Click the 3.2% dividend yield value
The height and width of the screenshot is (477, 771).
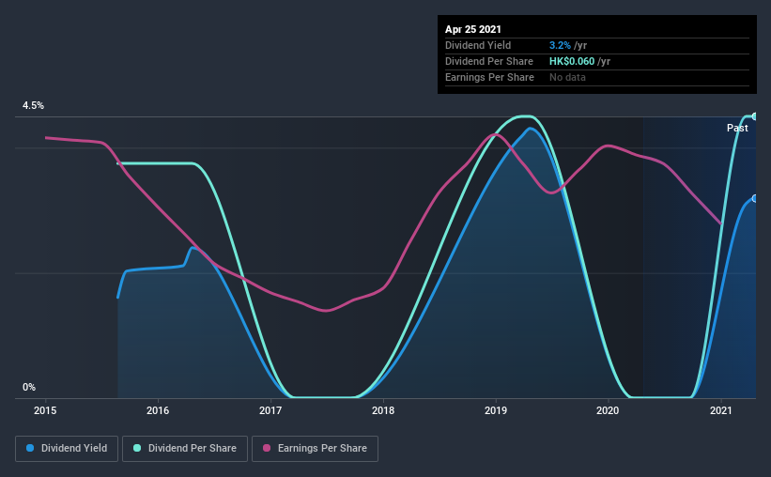[x=560, y=45]
